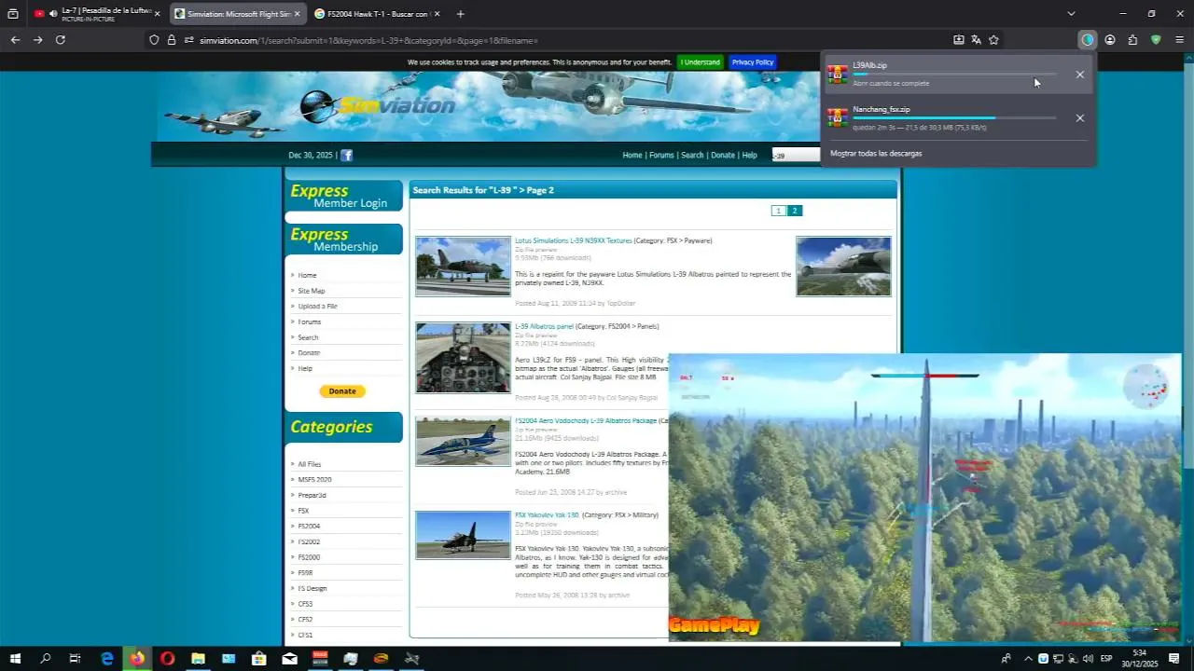Viewport: 1194px width, 671px height.
Task: Open the Microsoft Store taskbar icon
Action: click(x=258, y=659)
